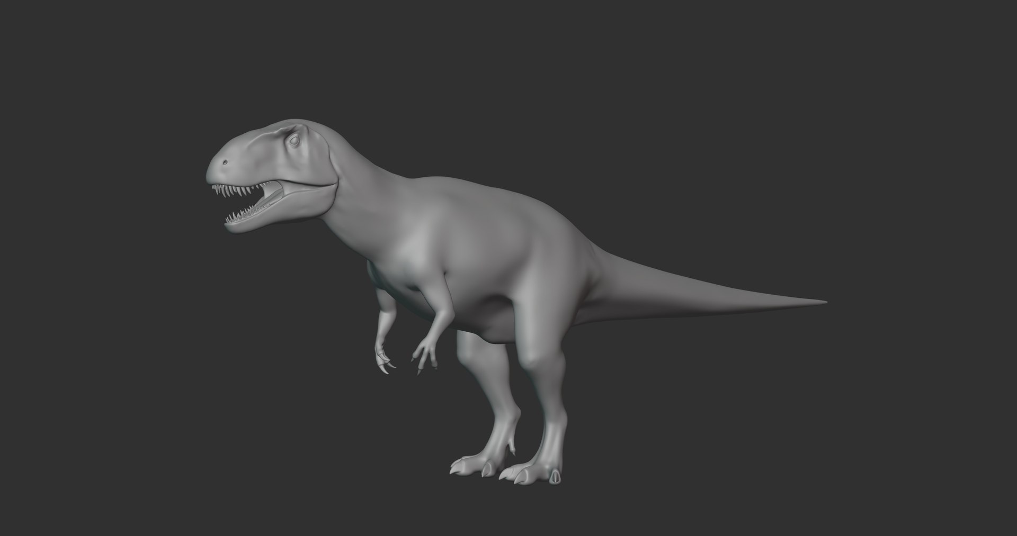Select the dinosaur model's eye
The height and width of the screenshot is (536, 1017).
click(x=294, y=141)
